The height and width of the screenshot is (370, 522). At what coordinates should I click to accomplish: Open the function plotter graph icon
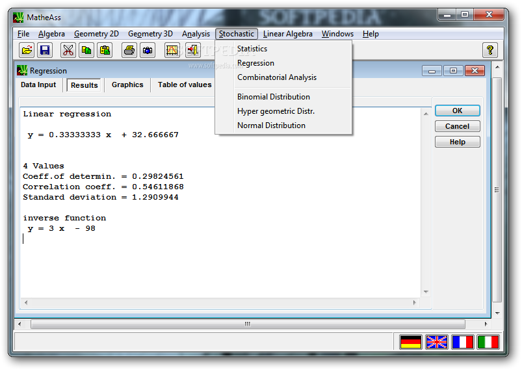point(172,50)
